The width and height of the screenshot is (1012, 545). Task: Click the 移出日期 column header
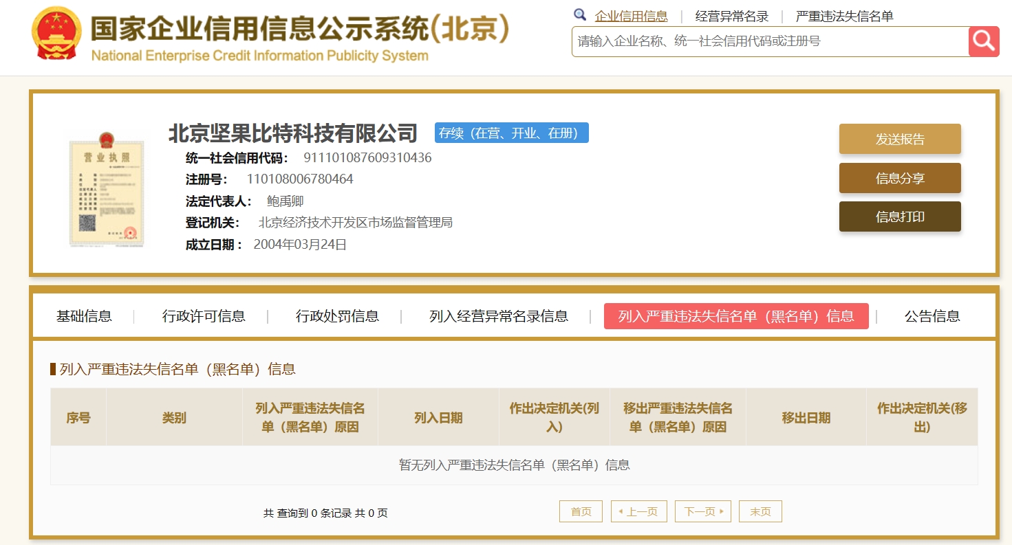point(806,418)
